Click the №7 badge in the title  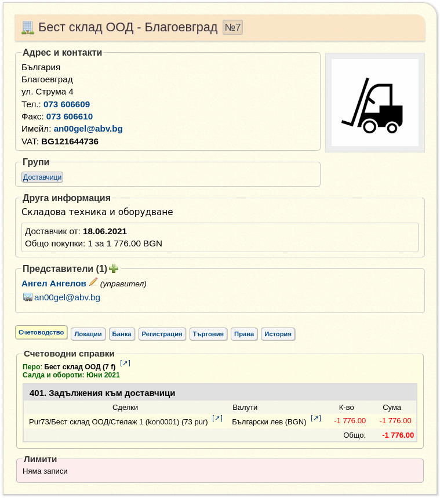tap(232, 27)
